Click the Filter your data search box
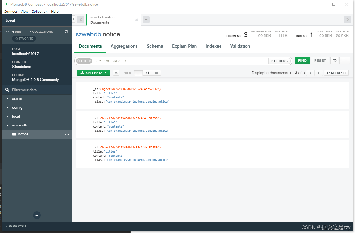Image resolution: width=355 pixels, height=233 pixels. pyautogui.click(x=37, y=90)
